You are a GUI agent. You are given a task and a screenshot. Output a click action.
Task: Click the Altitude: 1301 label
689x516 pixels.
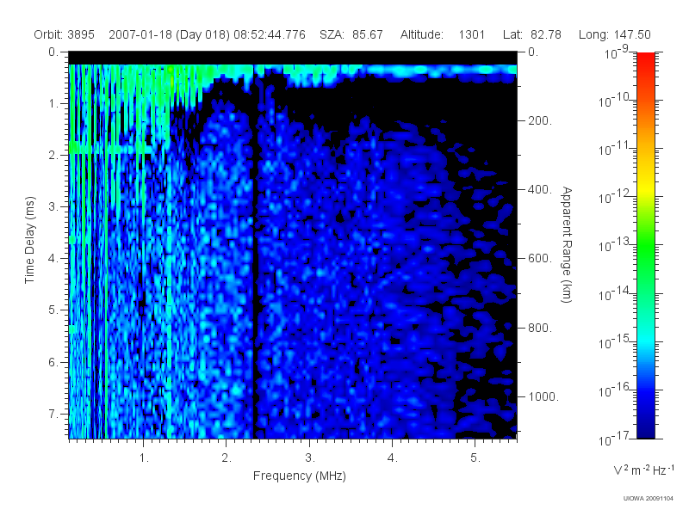442,34
